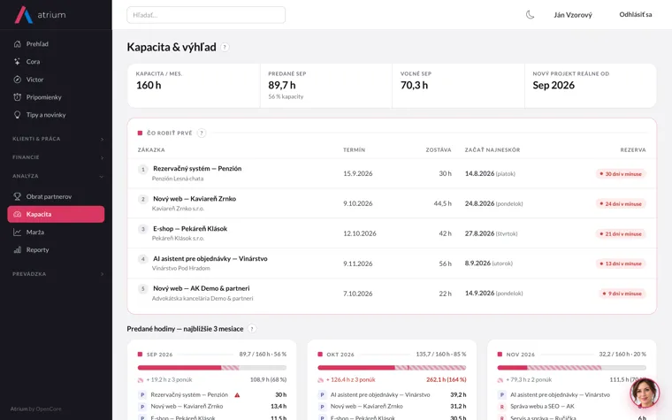Toggle dark mode moon icon
Viewport: 672px width, 420px height.
coord(531,14)
